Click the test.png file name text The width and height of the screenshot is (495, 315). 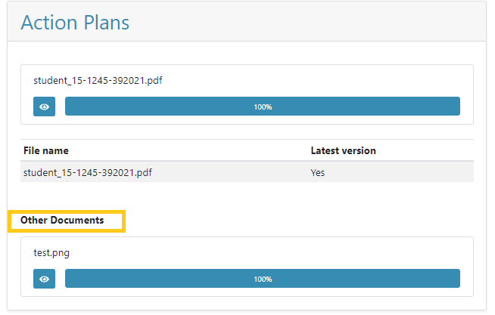click(51, 253)
